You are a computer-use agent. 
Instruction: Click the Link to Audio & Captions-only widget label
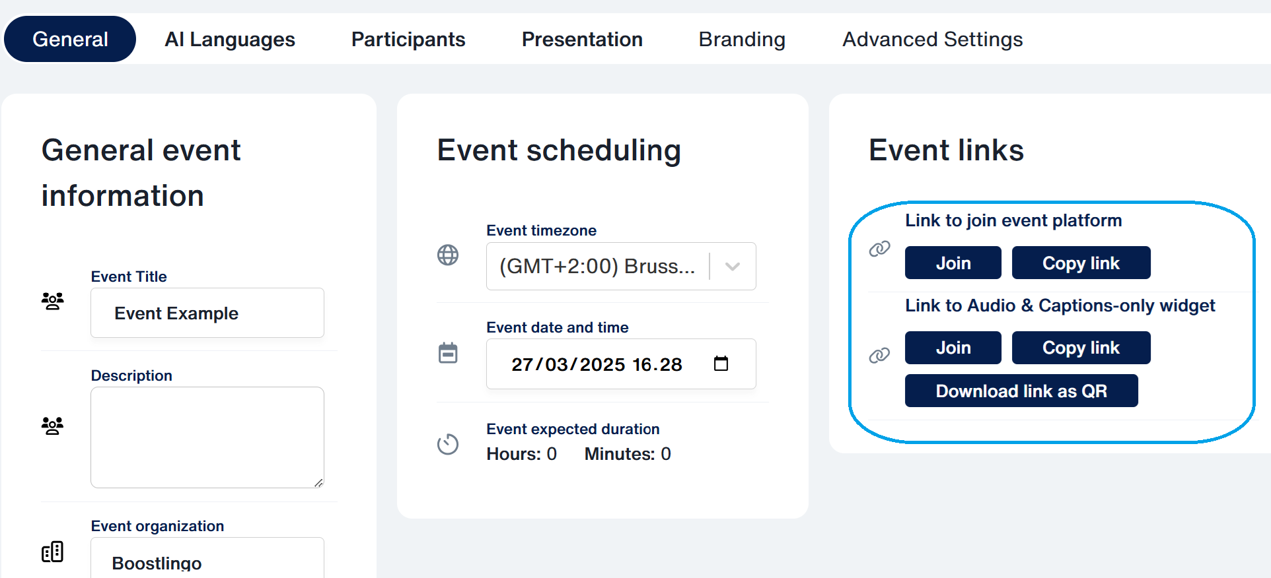click(x=1060, y=305)
